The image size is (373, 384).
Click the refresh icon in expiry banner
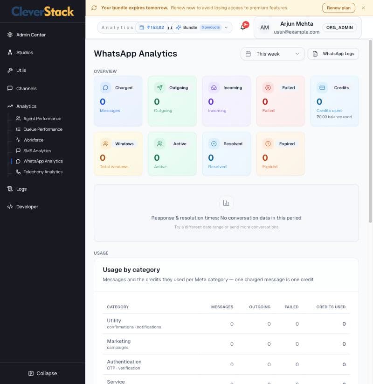[94, 8]
